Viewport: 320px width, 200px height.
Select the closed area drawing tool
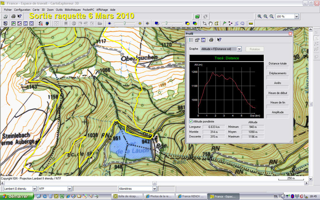(243, 23)
